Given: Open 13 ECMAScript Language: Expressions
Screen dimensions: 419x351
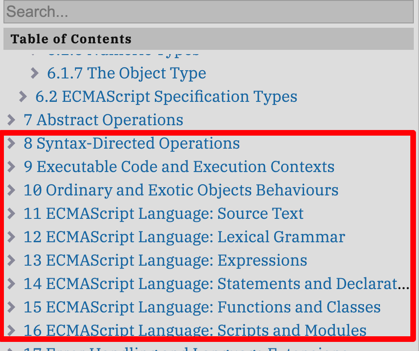Looking at the screenshot, I should coord(165,260).
